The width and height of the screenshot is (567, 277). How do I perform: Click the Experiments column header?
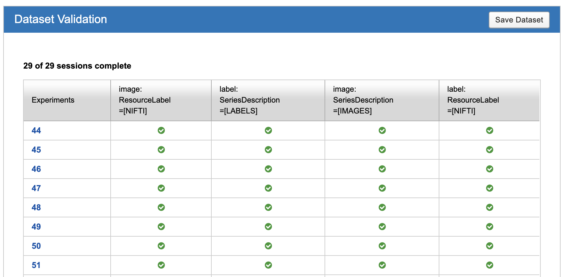pos(53,100)
